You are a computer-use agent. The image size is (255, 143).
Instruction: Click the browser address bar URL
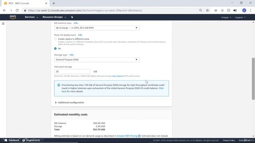click(85, 10)
